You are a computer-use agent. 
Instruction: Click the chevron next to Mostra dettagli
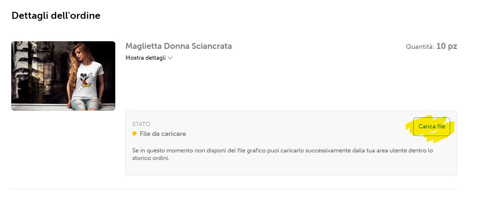(x=170, y=58)
